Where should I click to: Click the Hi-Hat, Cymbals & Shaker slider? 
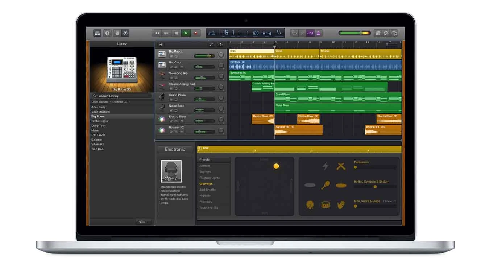375,187
